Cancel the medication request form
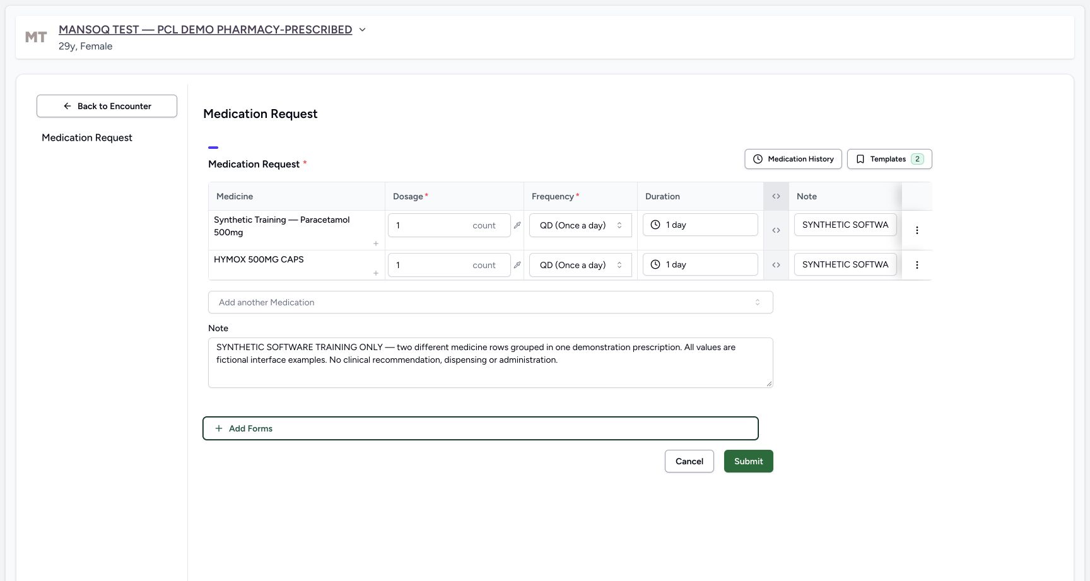This screenshot has height=581, width=1090. click(x=689, y=461)
